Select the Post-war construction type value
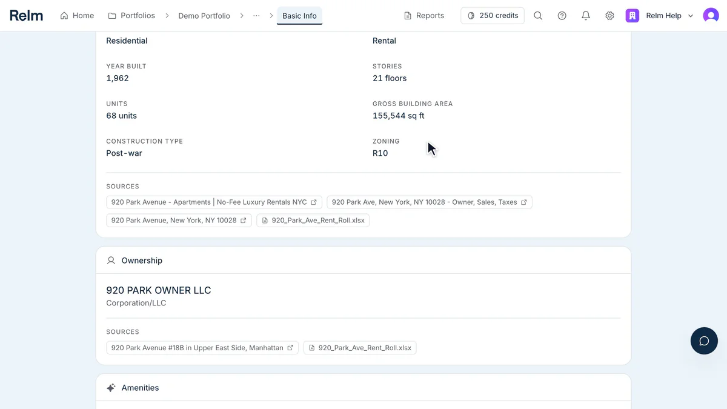Image resolution: width=727 pixels, height=409 pixels. [x=124, y=153]
